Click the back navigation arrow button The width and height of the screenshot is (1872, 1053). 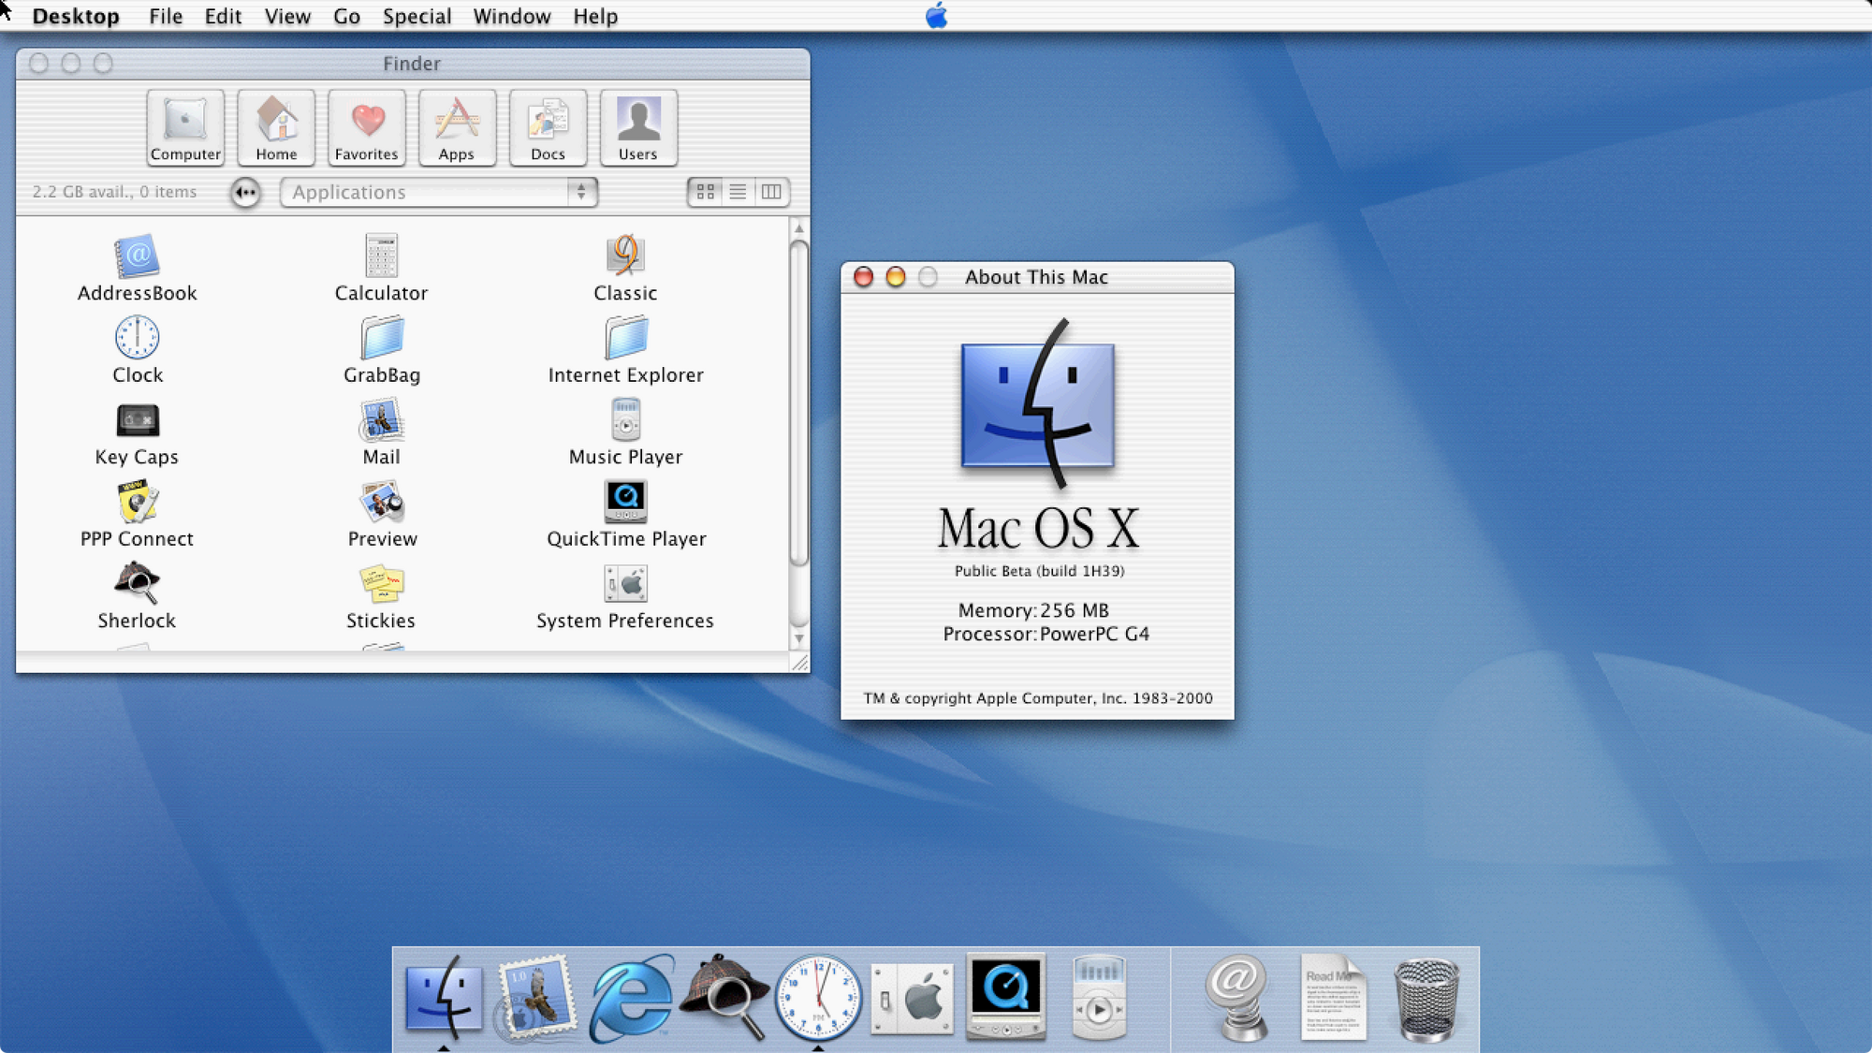245,192
